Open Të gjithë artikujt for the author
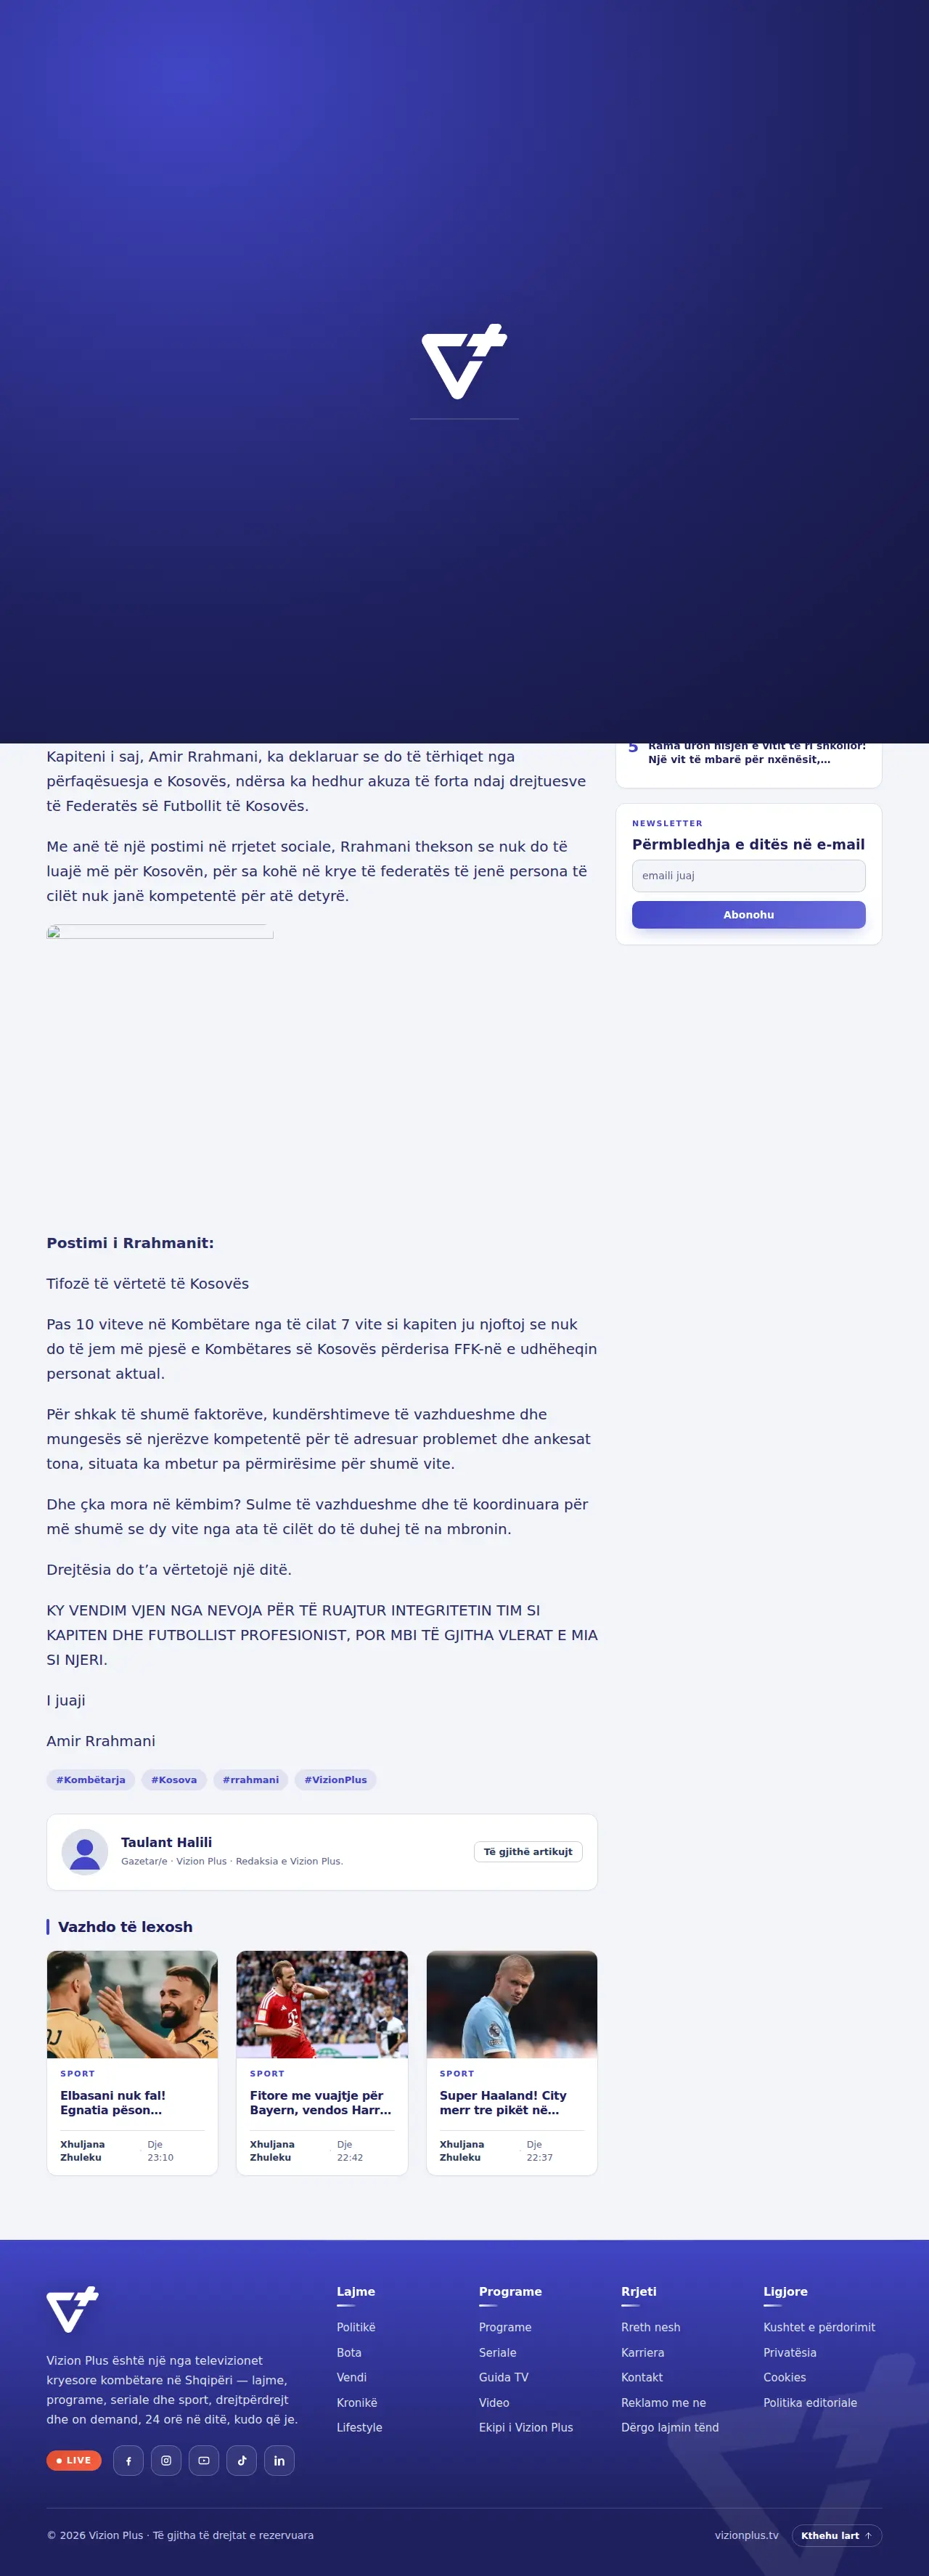The width and height of the screenshot is (929, 2576). 528,1851
